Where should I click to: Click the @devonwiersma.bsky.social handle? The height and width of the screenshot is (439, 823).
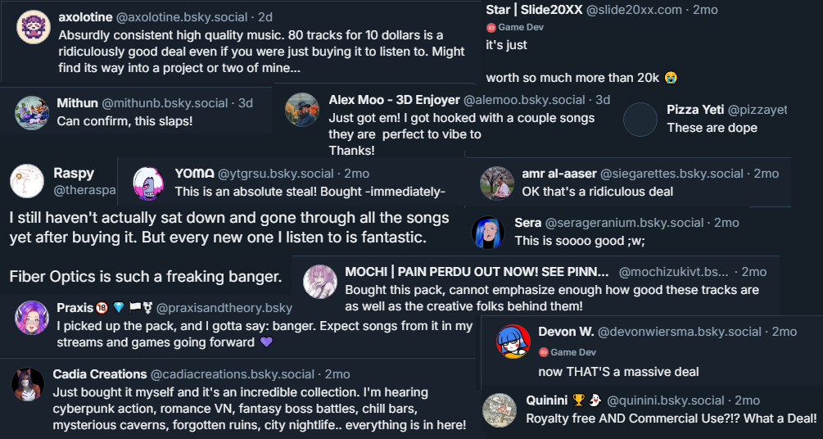pyautogui.click(x=680, y=332)
